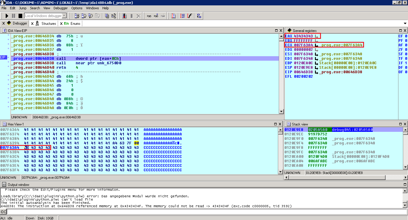Click the stacked-windows icon in the debugger toolbar
The width and height of the screenshot is (408, 220).
107,16
